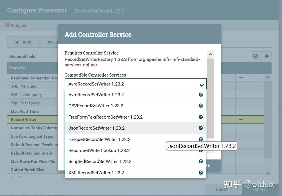The image size is (282, 196).
Task: Choose RecordSetWriterLookup 1.23.2 option
Action: (135, 150)
